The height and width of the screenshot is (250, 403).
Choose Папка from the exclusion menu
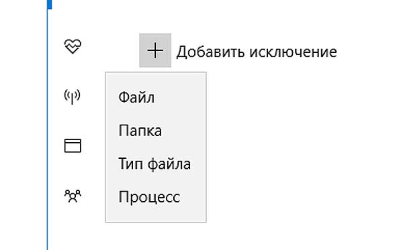140,131
